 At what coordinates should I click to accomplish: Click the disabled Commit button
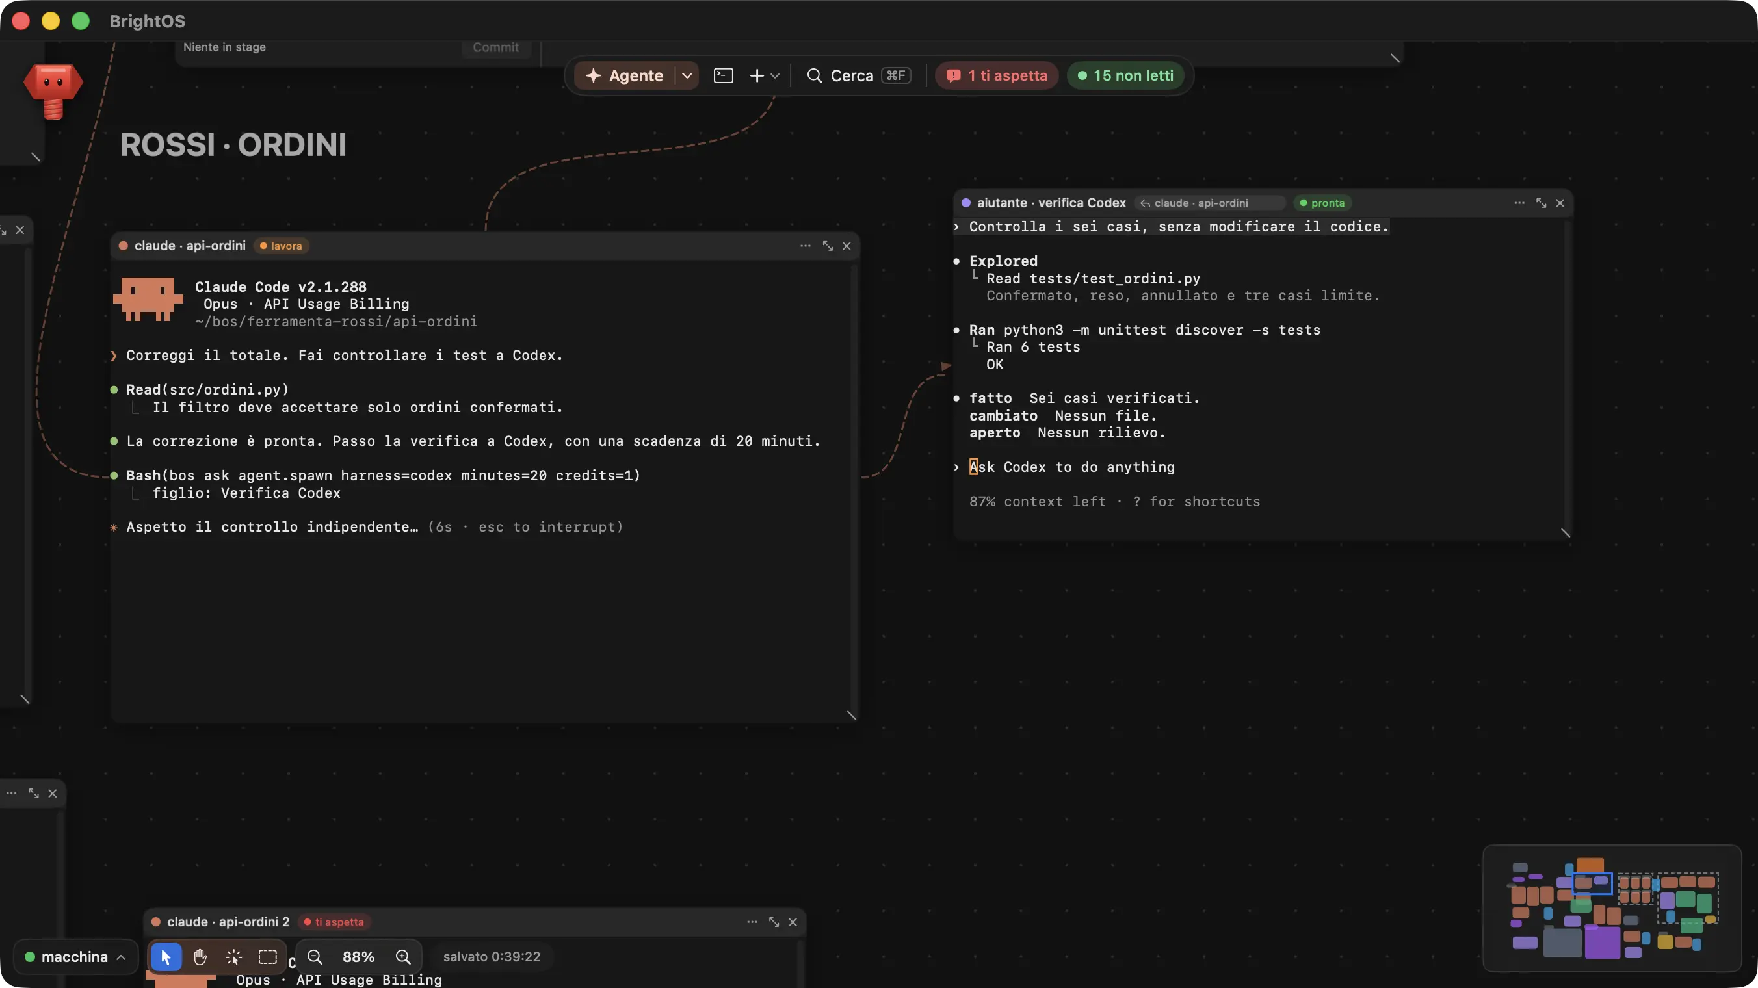pyautogui.click(x=495, y=47)
